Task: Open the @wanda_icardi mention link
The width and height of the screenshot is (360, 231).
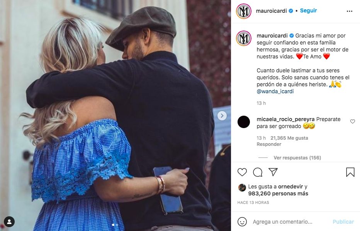Action: tap(275, 91)
